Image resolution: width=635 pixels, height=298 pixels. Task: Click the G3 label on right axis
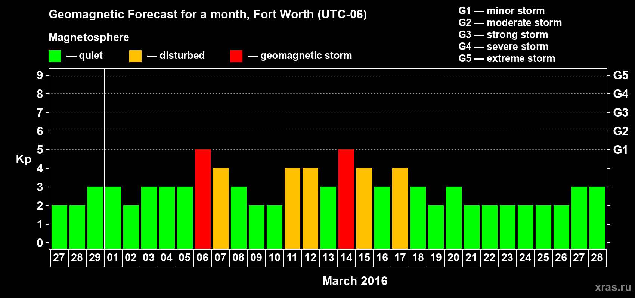click(620, 112)
